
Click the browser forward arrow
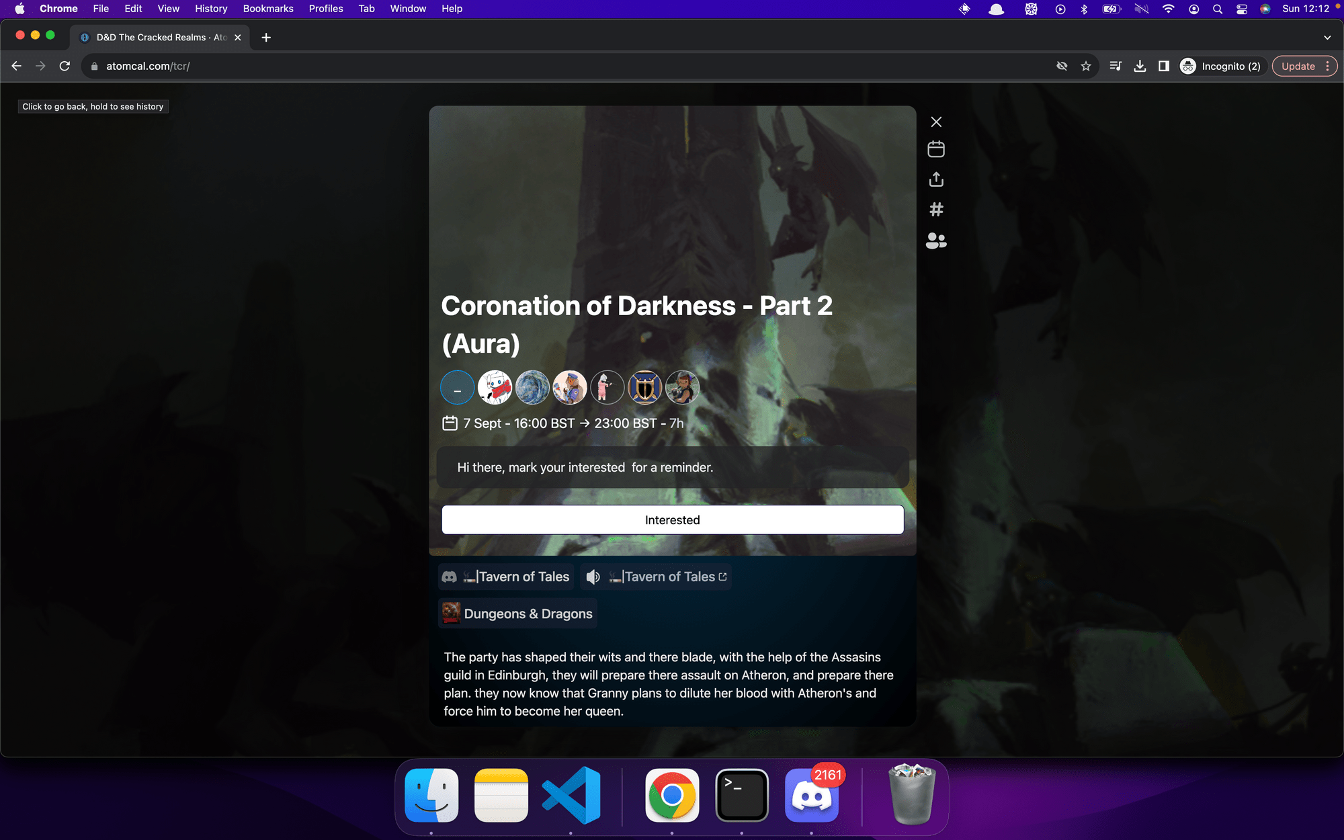41,66
